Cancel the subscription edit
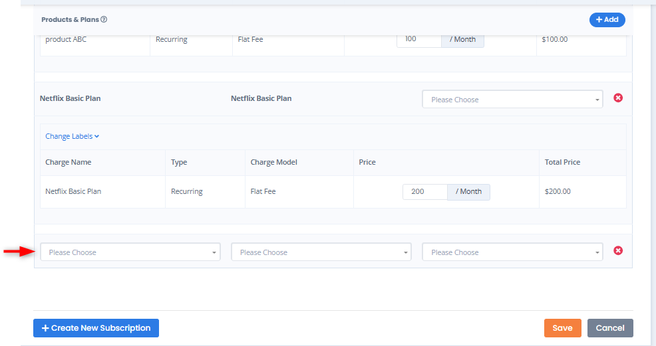Screen dimensions: 656x346 tap(610, 328)
